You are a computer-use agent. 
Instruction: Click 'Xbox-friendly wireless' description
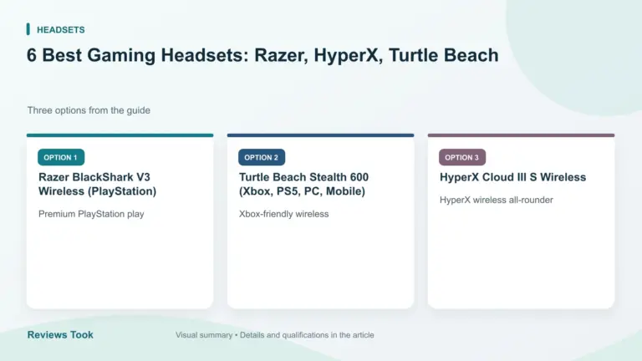coord(283,214)
